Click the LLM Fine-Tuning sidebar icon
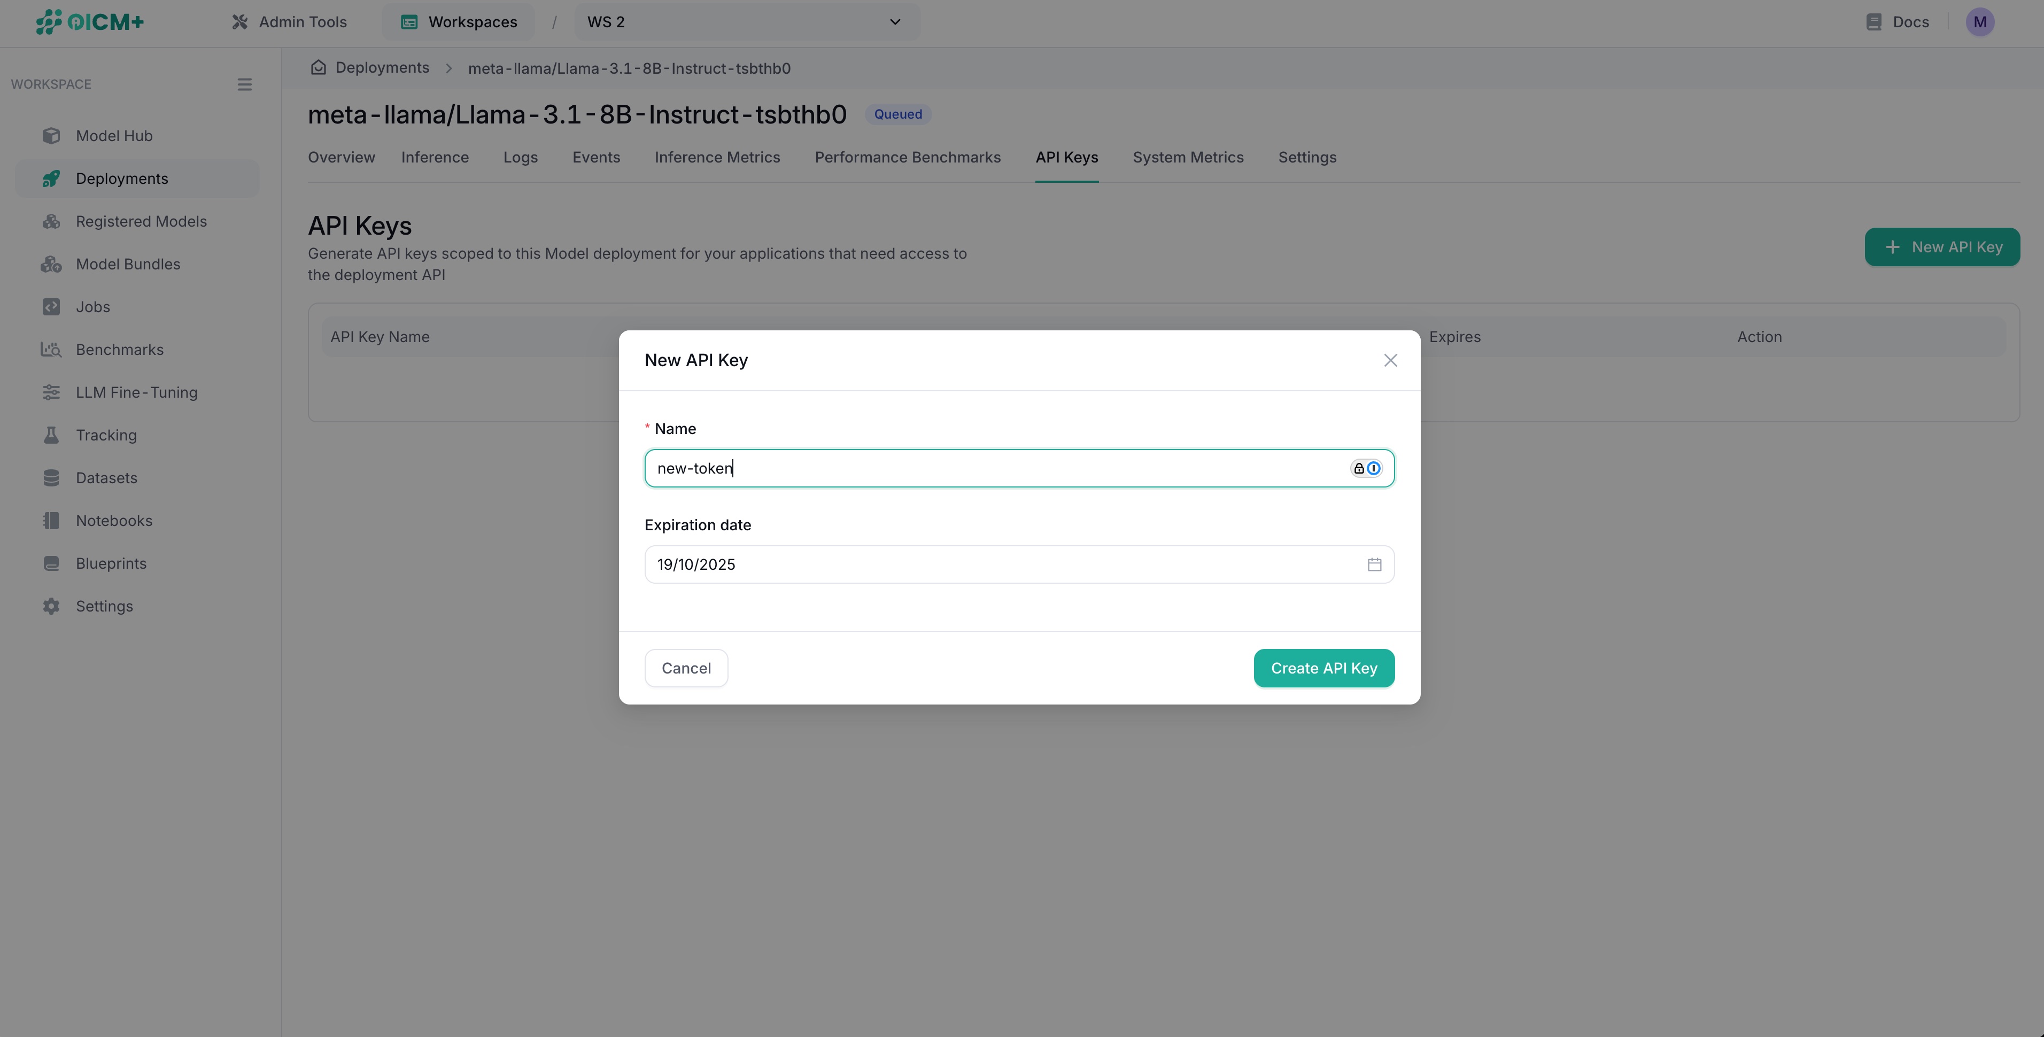The height and width of the screenshot is (1037, 2044). 51,392
